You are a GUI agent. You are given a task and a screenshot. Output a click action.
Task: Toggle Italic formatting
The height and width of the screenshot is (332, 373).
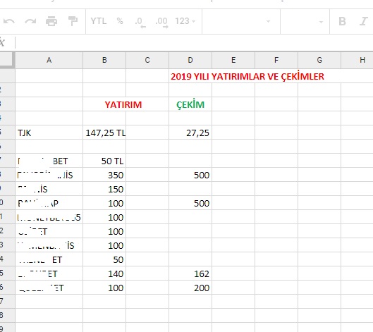point(364,21)
